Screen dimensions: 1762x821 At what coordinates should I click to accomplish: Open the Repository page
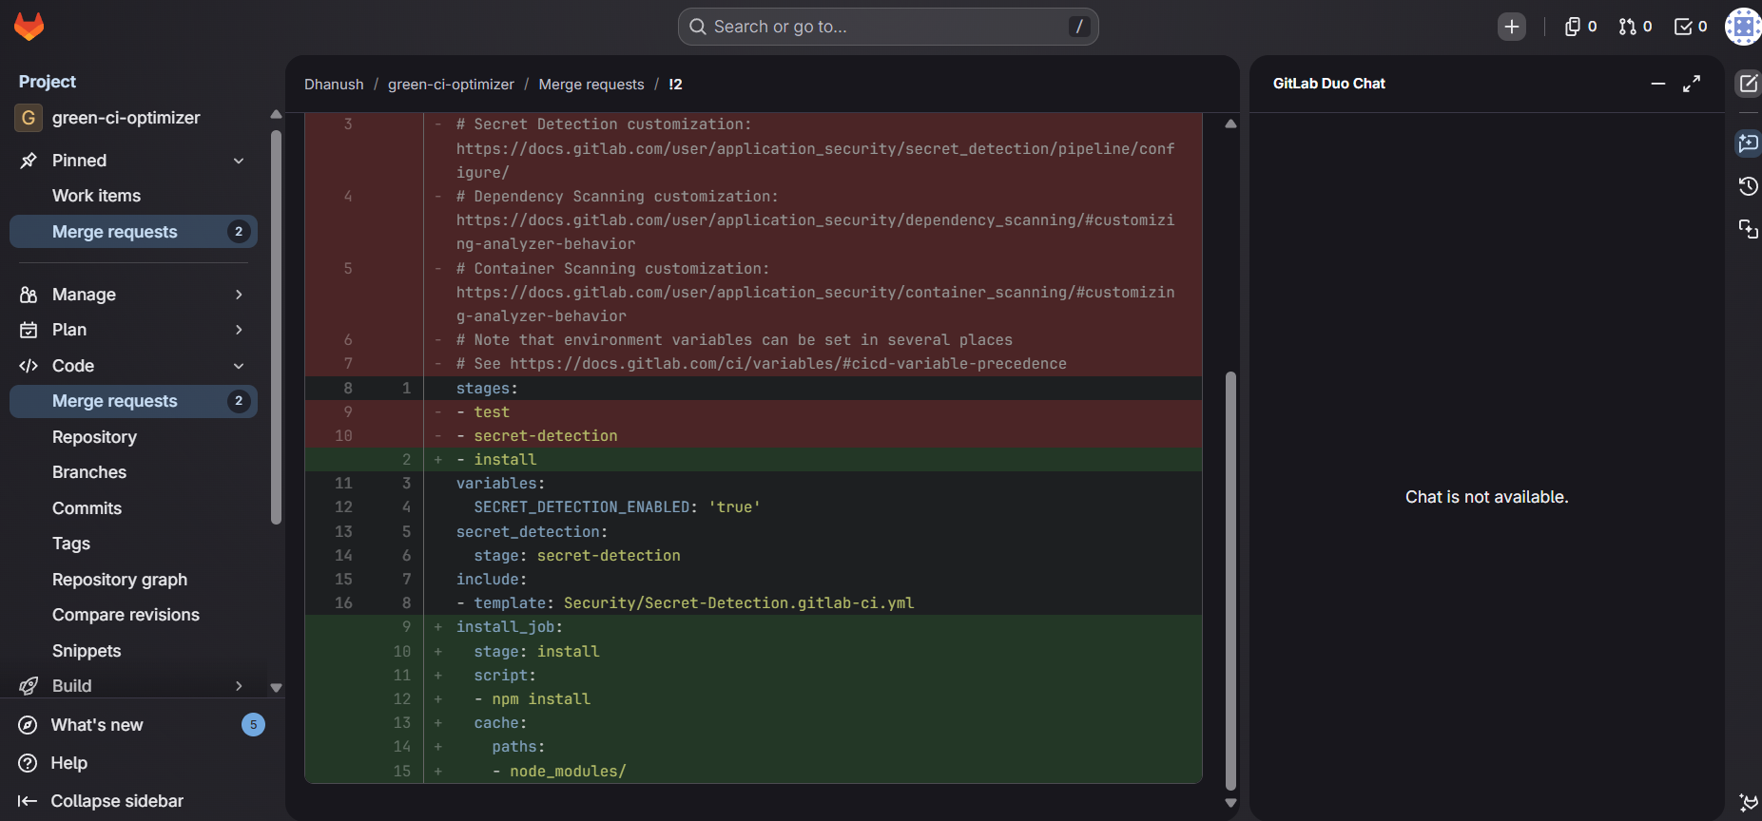[133, 437]
